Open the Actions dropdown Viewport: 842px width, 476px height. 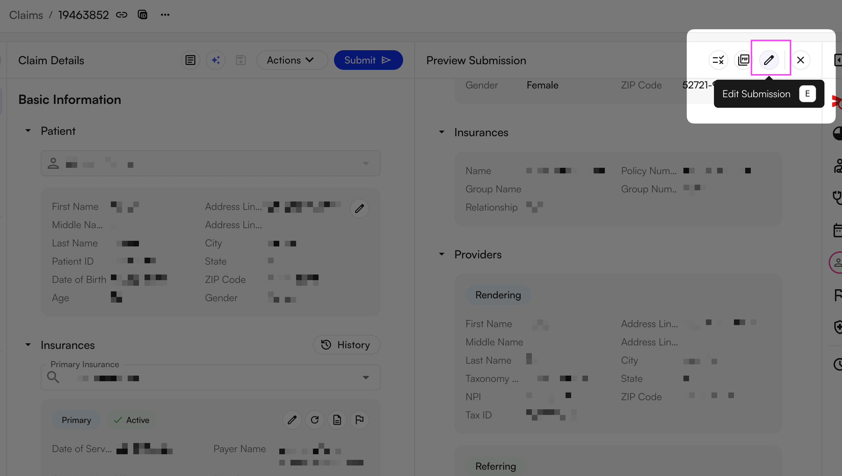pos(292,60)
